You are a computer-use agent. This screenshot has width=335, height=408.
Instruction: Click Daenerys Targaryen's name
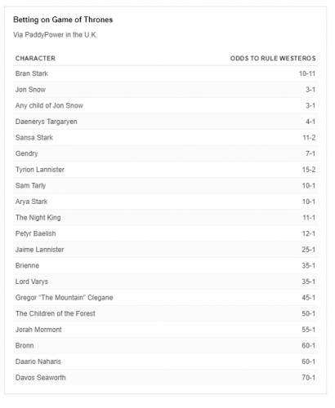point(47,122)
